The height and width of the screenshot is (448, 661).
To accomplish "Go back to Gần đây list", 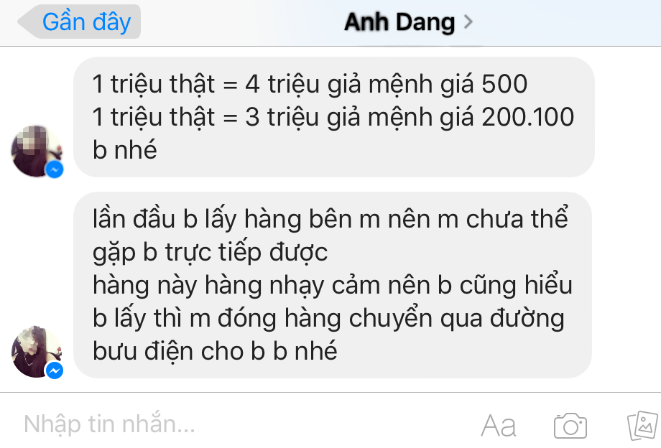I will point(79,22).
